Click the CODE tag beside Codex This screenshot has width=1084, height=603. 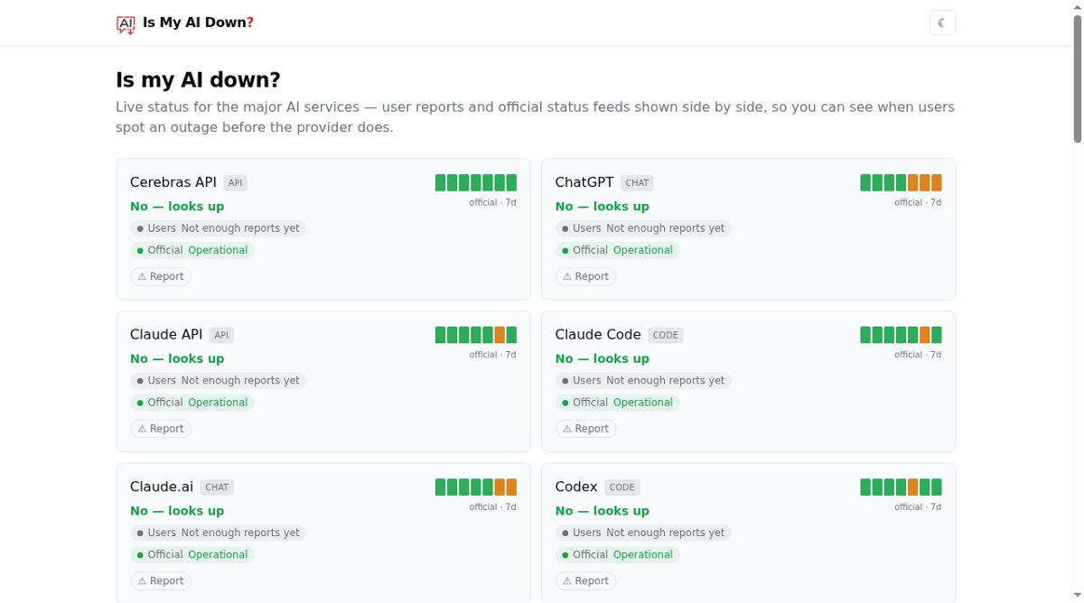[x=621, y=487]
